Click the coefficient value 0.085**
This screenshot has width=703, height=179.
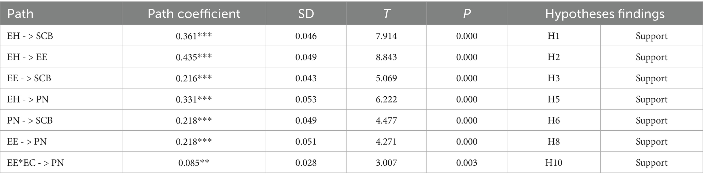(194, 163)
